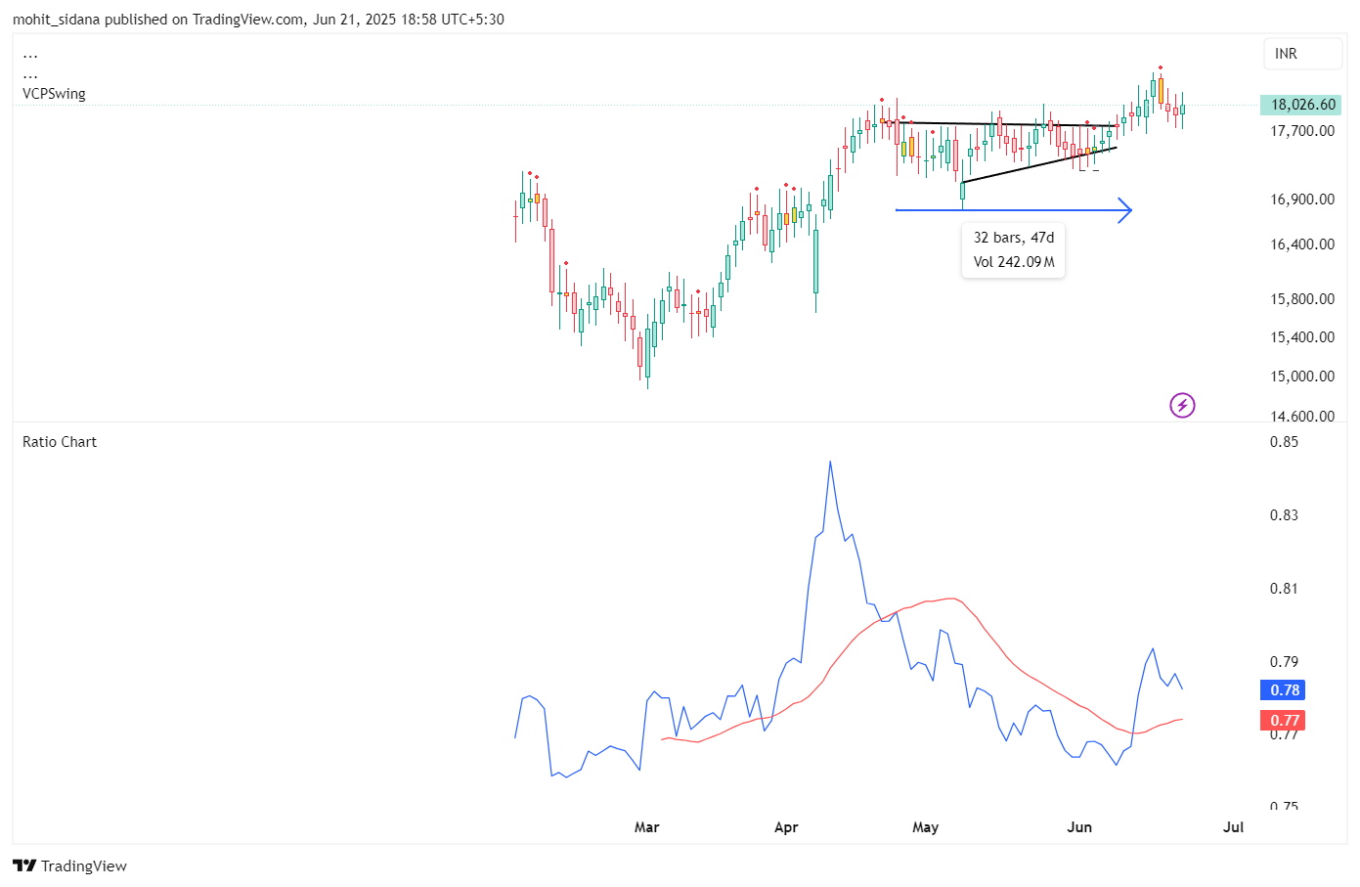Click the 0.83 ratio axis label
Screen dimensions: 1360x887
(1284, 515)
